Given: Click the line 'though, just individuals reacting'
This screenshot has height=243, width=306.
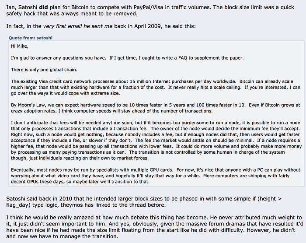Looking at the screenshot, I should [x=80, y=158].
